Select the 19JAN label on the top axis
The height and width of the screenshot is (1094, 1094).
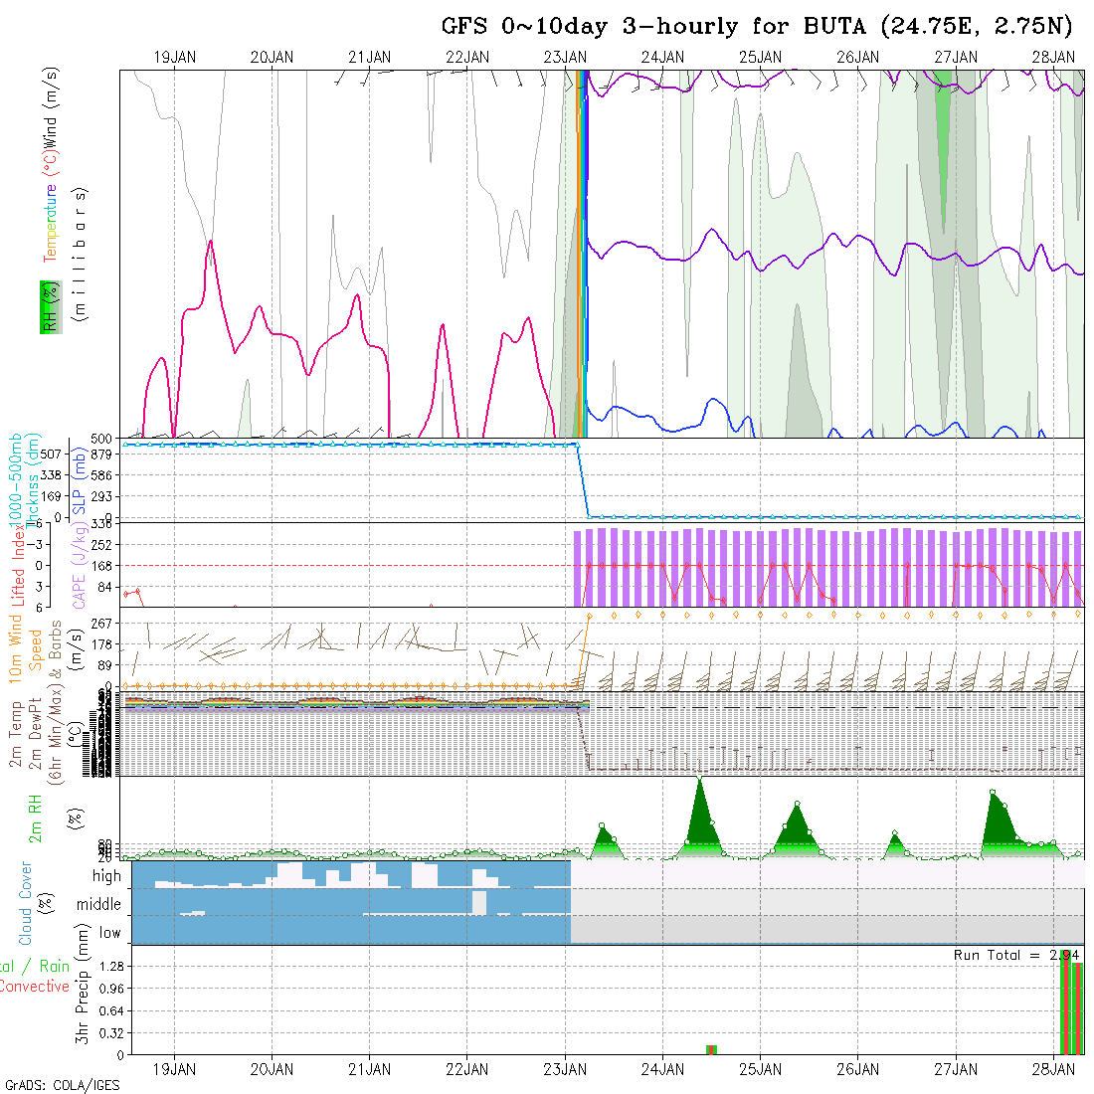point(174,58)
